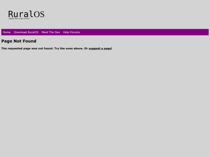Screen dimensions: 210x157
Task: Select the 'Page Not Found' heading
Action: click(19, 41)
